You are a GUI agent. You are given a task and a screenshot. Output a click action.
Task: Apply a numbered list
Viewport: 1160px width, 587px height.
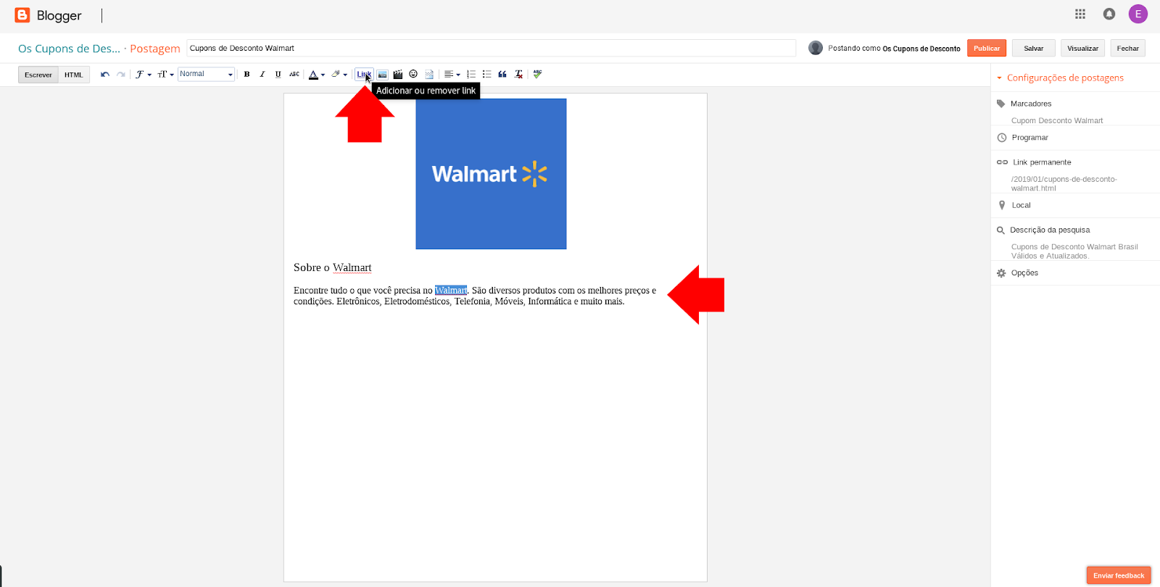click(x=471, y=75)
